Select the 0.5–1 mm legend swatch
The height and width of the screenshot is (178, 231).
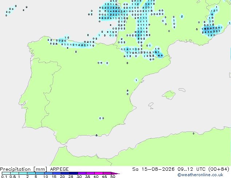15,173
